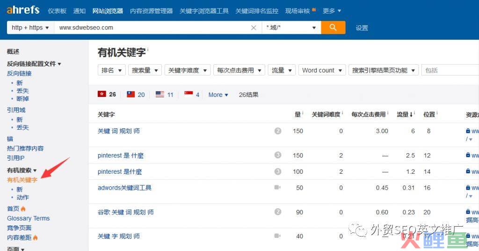Open the 有机关键字 sidebar link

(22, 180)
